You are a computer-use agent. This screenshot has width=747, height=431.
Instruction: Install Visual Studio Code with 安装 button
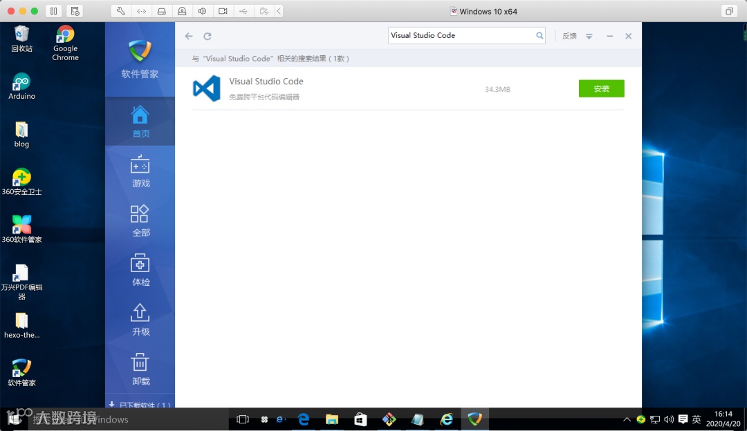pyautogui.click(x=601, y=88)
